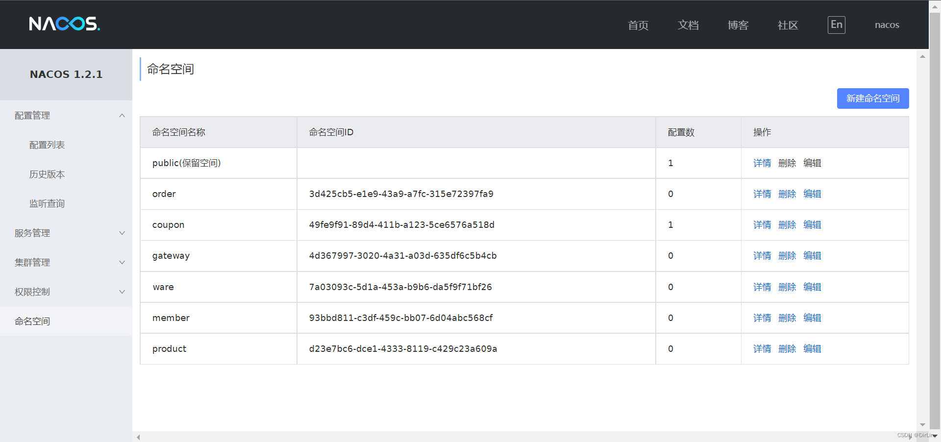This screenshot has width=941, height=442.
Task: View 详情 for public namespace
Action: click(x=762, y=163)
